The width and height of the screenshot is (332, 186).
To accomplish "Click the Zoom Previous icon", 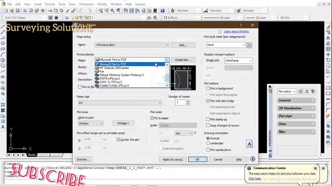I will click(x=118, y=10).
